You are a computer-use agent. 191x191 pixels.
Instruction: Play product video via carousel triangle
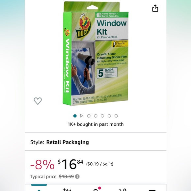pos(82,116)
